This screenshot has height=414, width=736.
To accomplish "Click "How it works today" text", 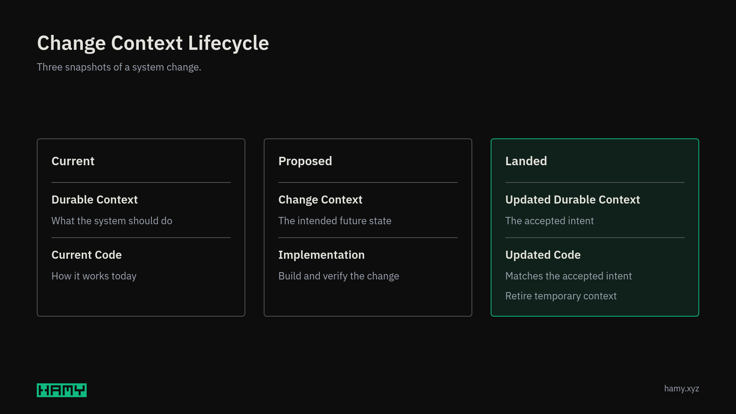I will pos(94,276).
